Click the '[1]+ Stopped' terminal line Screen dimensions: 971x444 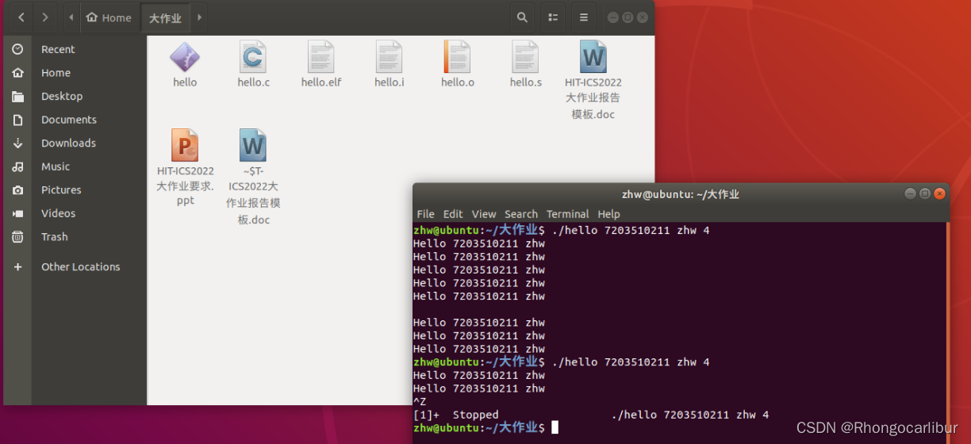[591, 415]
